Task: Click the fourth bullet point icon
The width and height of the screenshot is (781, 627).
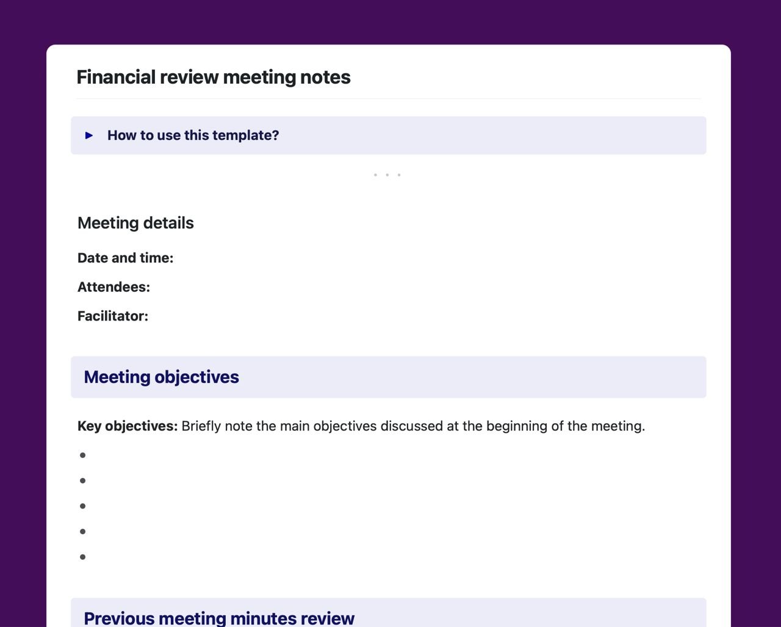Action: pos(82,531)
